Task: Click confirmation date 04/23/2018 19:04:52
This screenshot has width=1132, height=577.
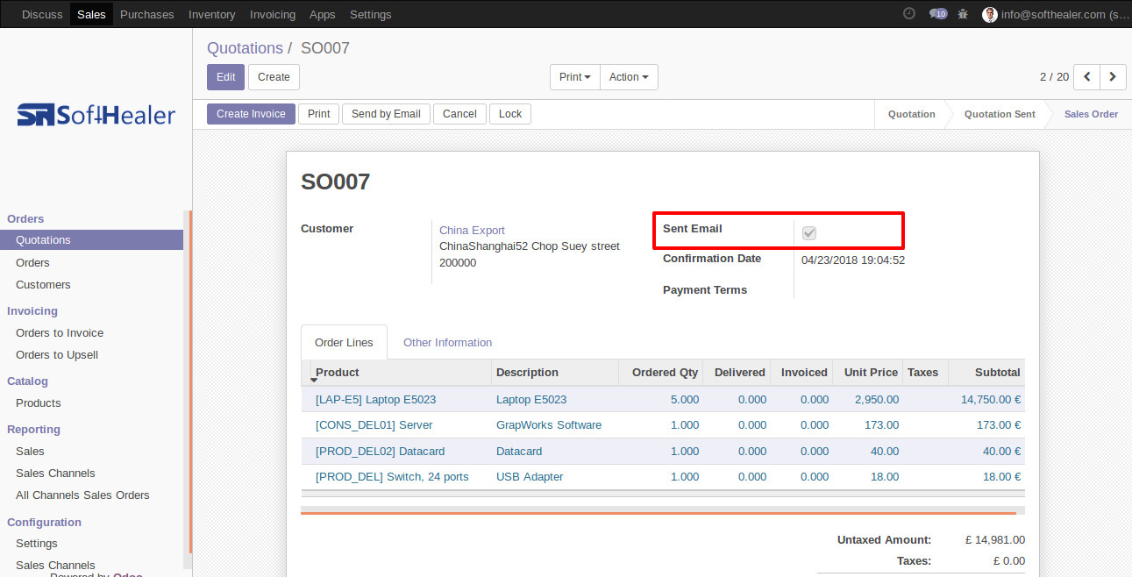Action: click(853, 260)
